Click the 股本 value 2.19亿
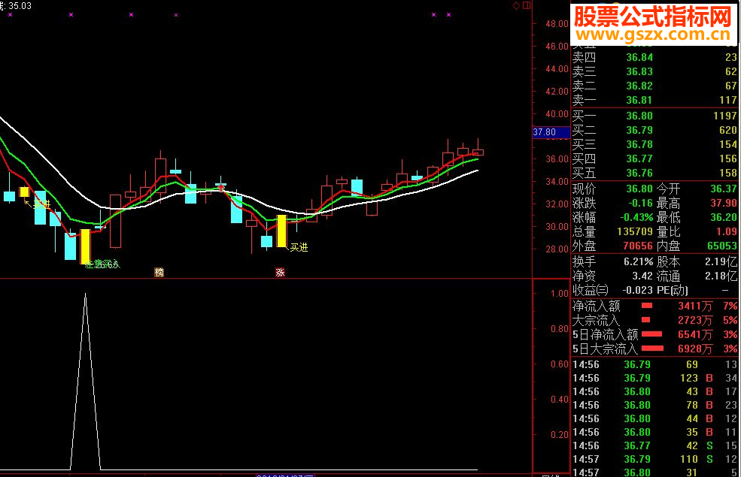The image size is (741, 477). (721, 261)
